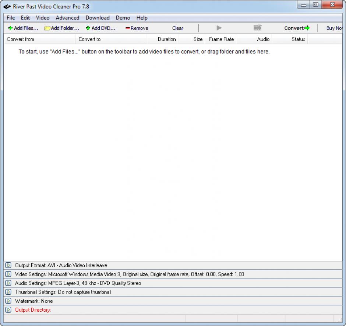Expand the Audio Settings panel arrow
Screen dimensions: 346x326
coord(8,283)
